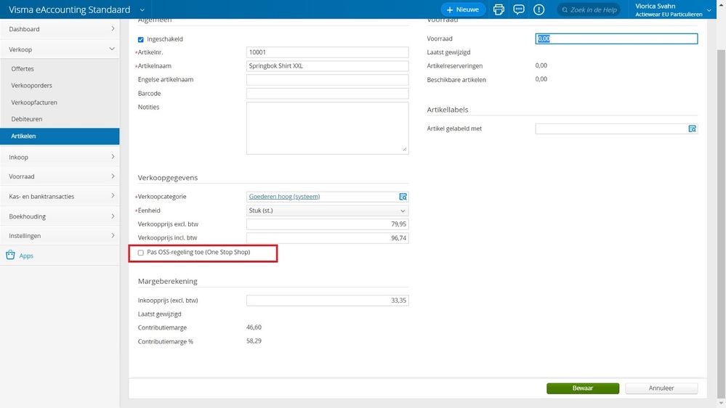726x408 pixels.
Task: Click the Barcode input field
Action: (327, 94)
